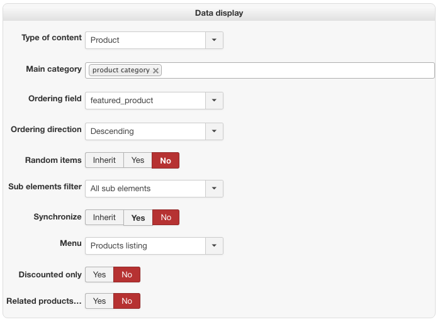Remove the product category tag

click(x=155, y=70)
